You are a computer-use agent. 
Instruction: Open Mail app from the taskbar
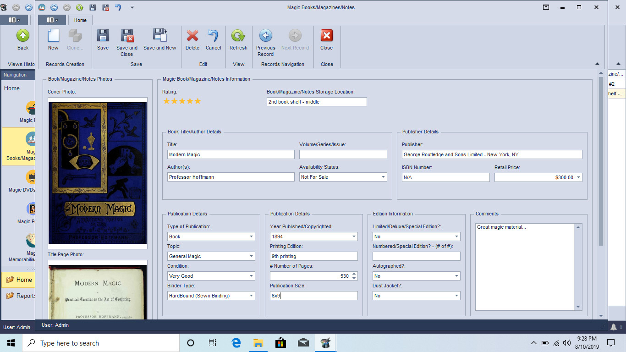click(x=303, y=343)
